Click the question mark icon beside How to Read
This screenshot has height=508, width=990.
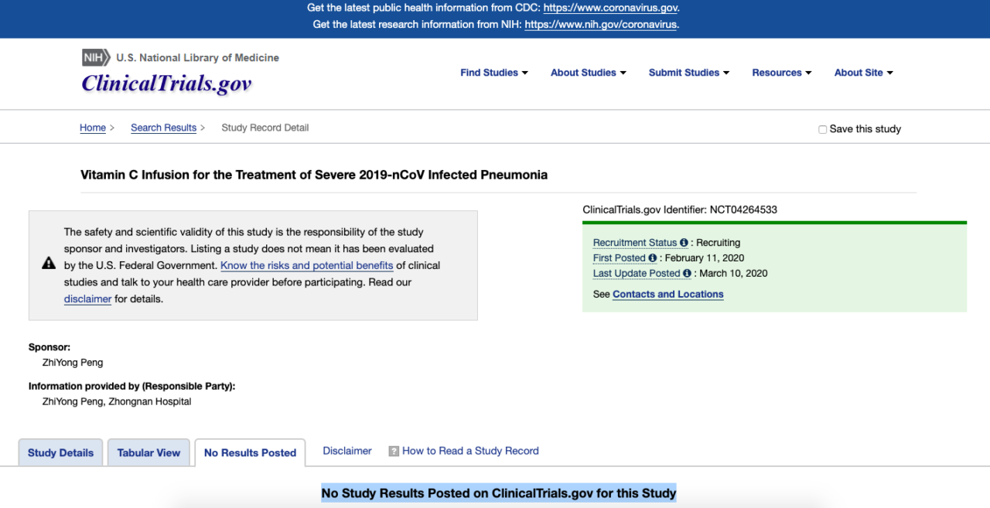click(394, 452)
